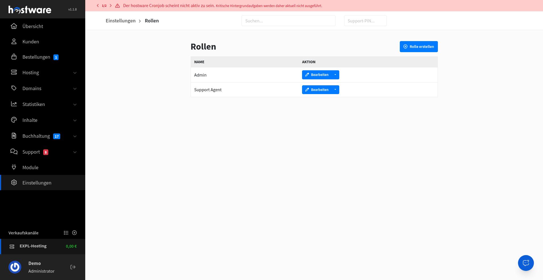
Task: Open the help chat bubble
Action: (x=526, y=263)
